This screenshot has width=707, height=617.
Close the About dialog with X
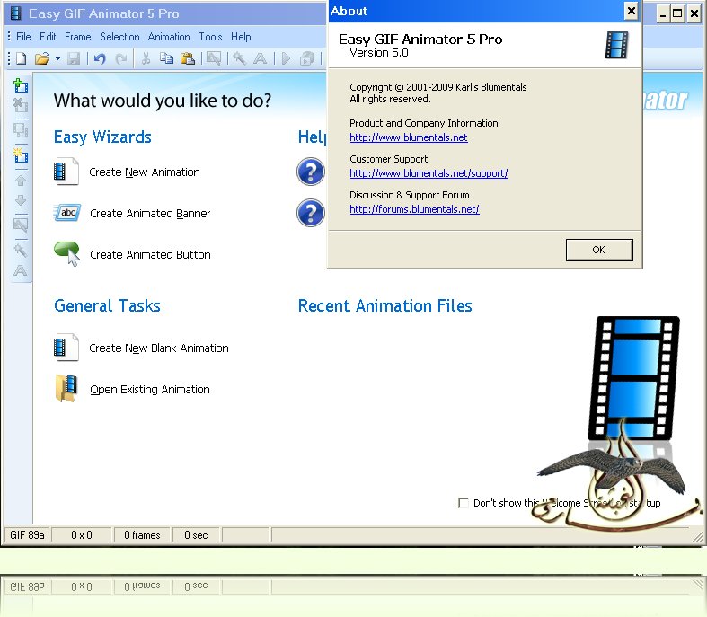632,11
